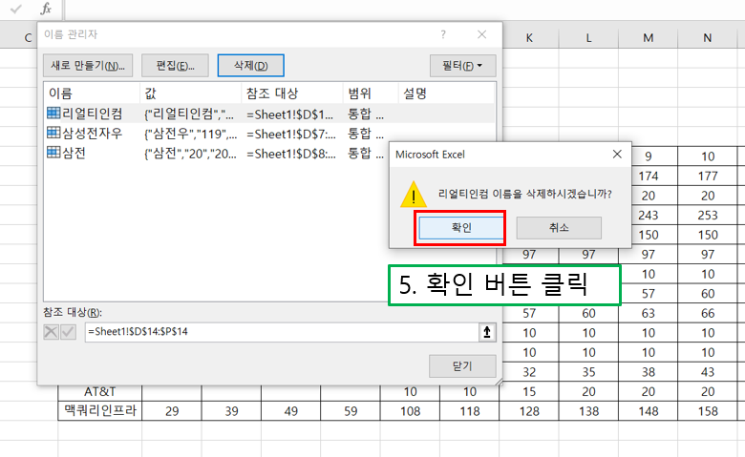Click cell with value 253
The image size is (745, 457).
pos(708,215)
